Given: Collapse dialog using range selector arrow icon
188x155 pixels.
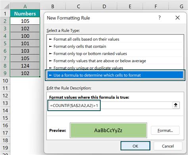Looking at the screenshot, I should tap(176, 105).
